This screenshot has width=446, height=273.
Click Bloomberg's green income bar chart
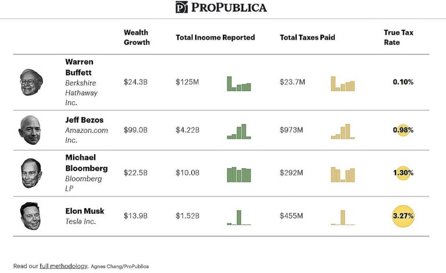point(239,174)
